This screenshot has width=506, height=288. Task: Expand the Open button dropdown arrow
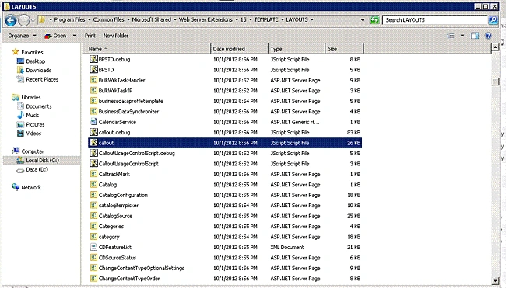(75, 36)
